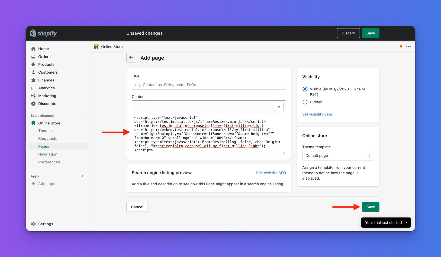Open the Theme template dropdown

pos(338,156)
